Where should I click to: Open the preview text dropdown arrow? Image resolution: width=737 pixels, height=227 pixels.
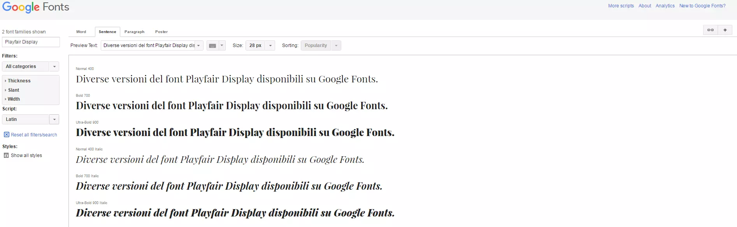click(199, 45)
